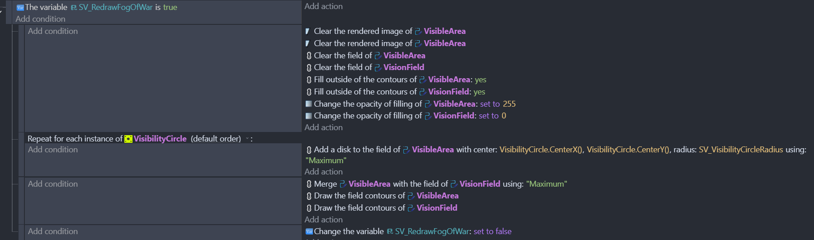Select the SV_VisibilityCircleRadius radius parameter

click(x=741, y=150)
